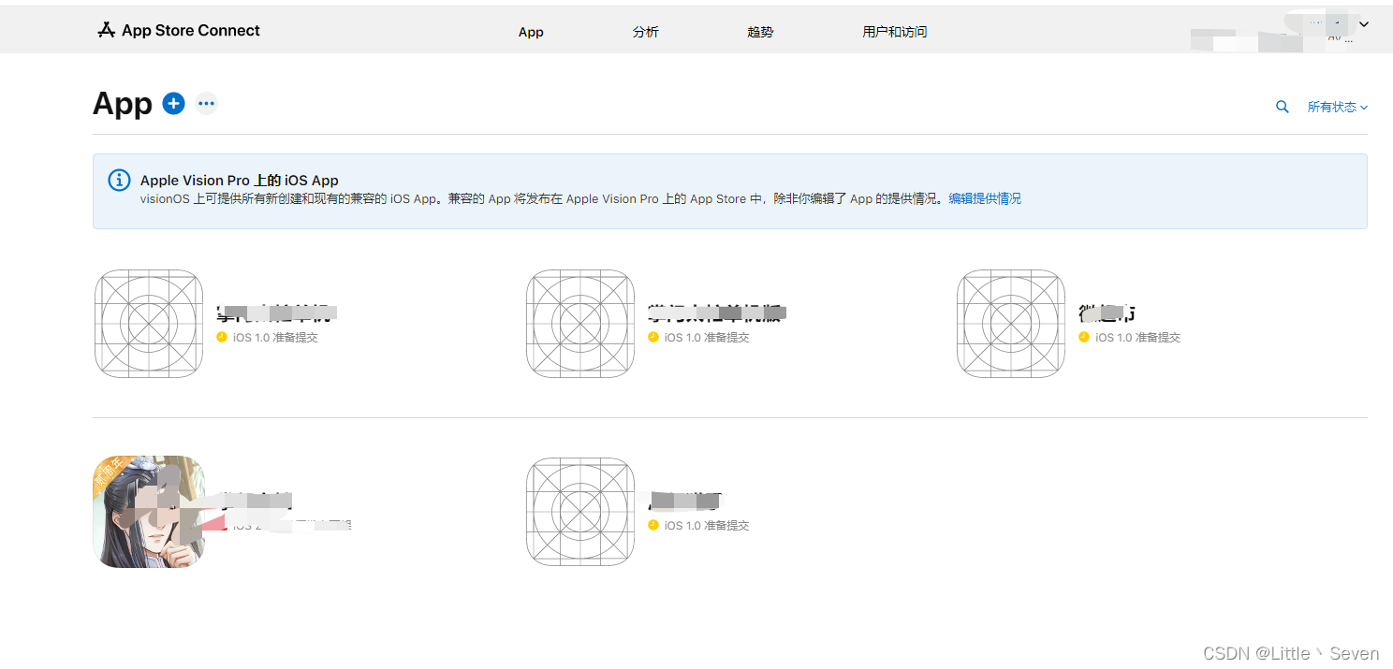Open the more options ellipsis button

point(207,104)
